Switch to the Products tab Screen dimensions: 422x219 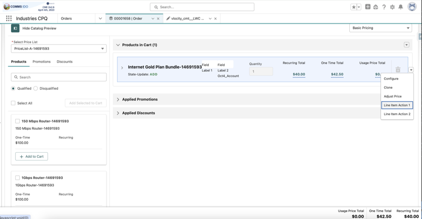[19, 61]
